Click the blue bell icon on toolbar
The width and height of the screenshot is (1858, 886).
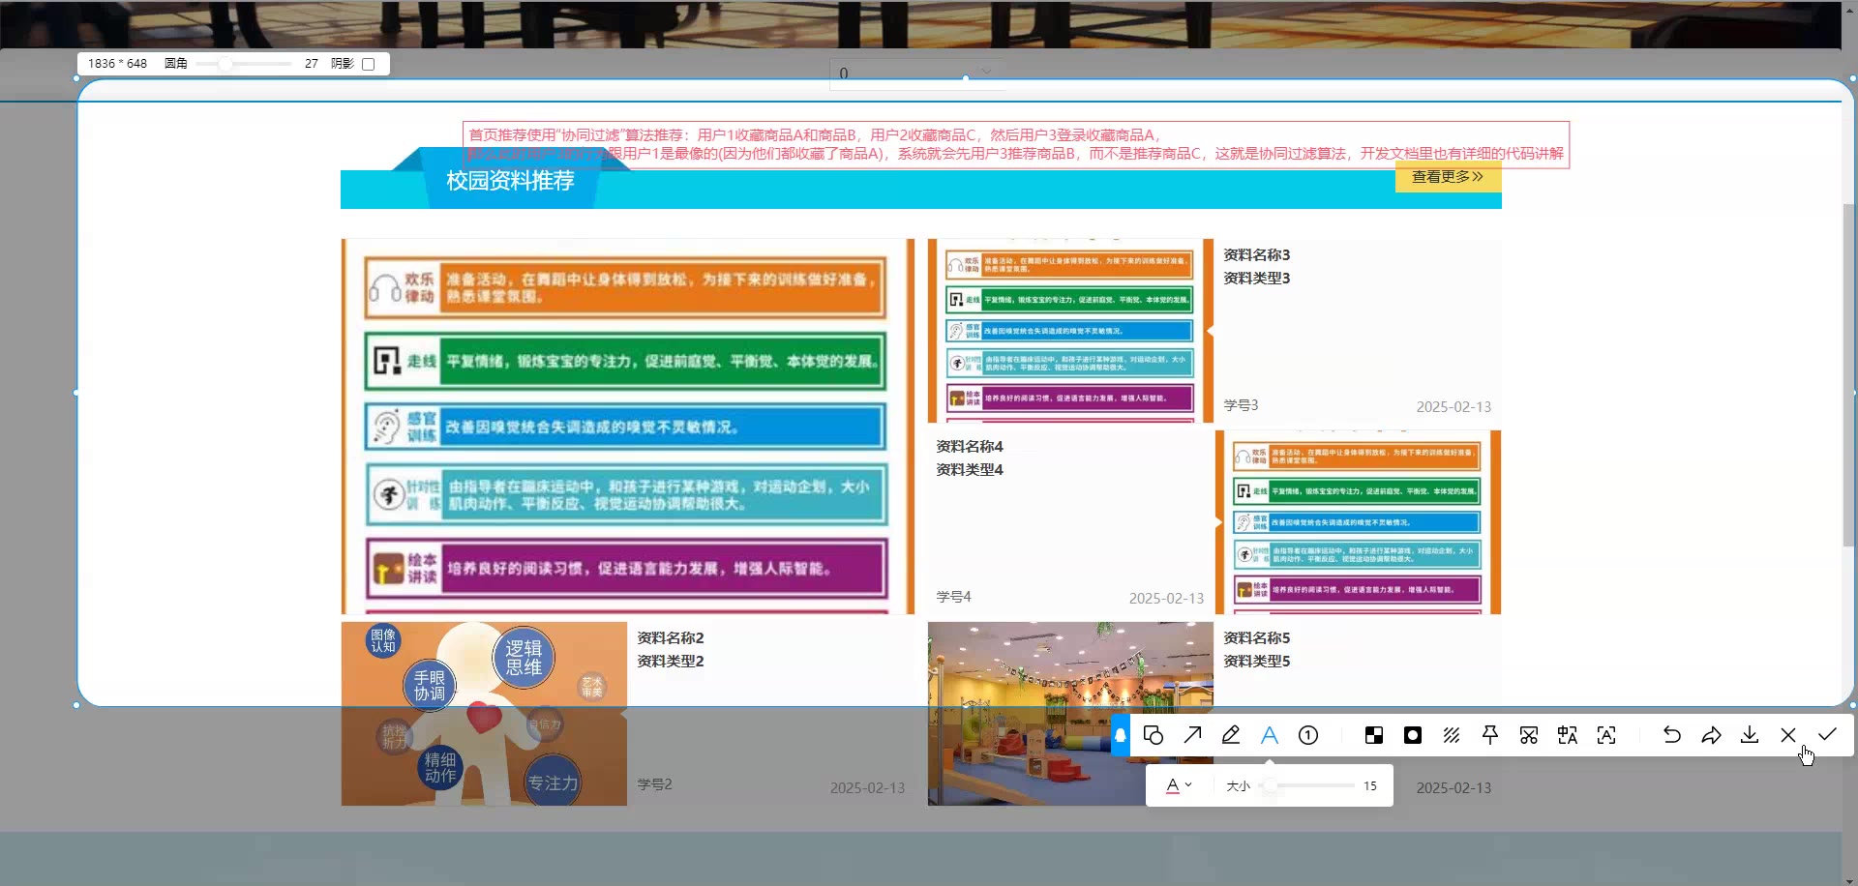click(x=1120, y=735)
